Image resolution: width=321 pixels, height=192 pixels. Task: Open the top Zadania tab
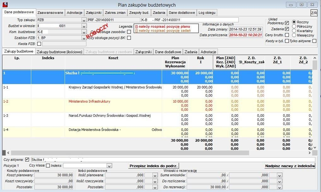(x=159, y=13)
